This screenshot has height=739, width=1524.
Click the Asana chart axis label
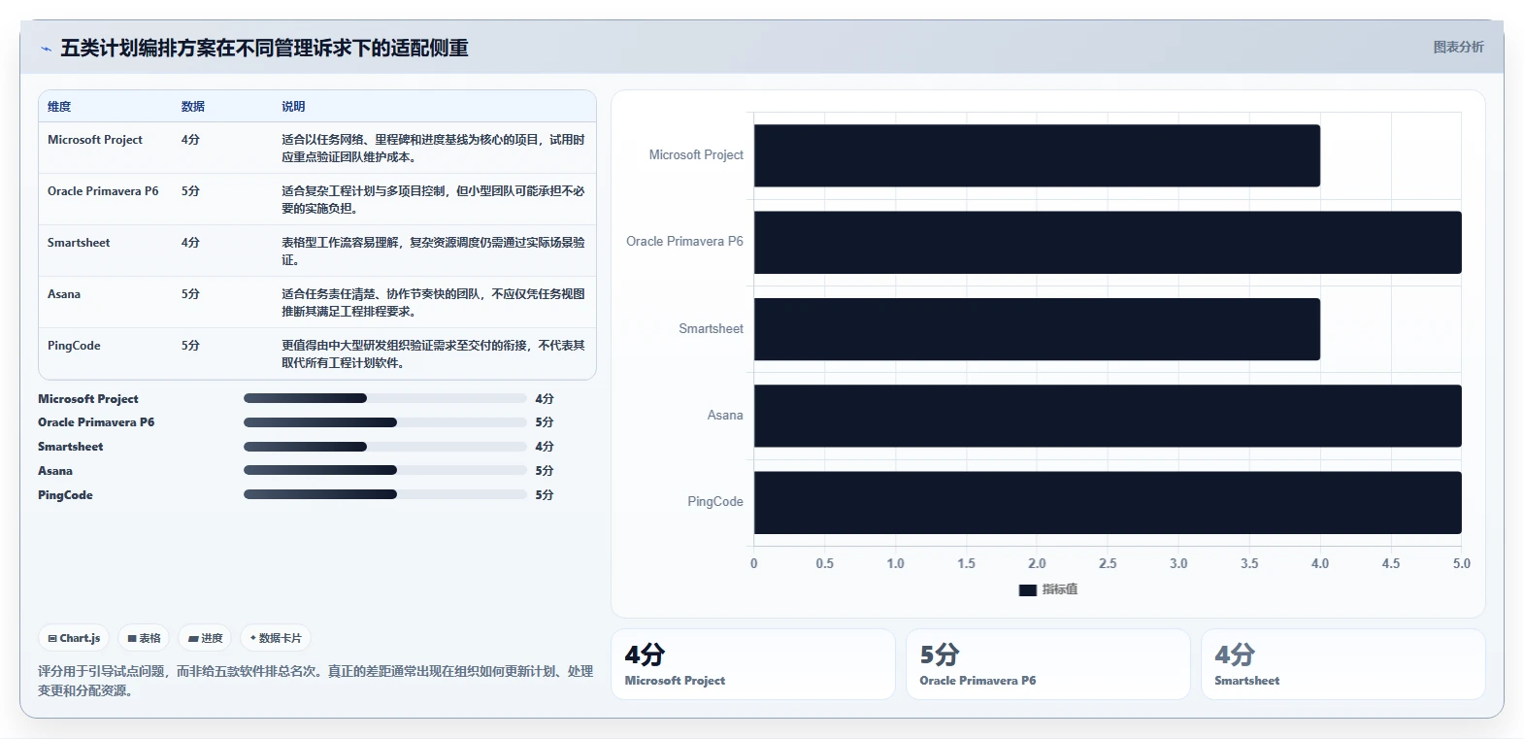click(725, 416)
